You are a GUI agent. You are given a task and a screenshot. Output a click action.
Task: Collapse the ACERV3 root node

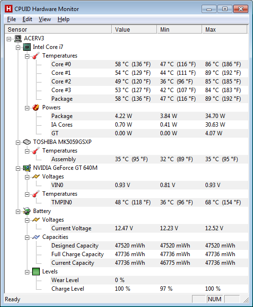[9, 39]
